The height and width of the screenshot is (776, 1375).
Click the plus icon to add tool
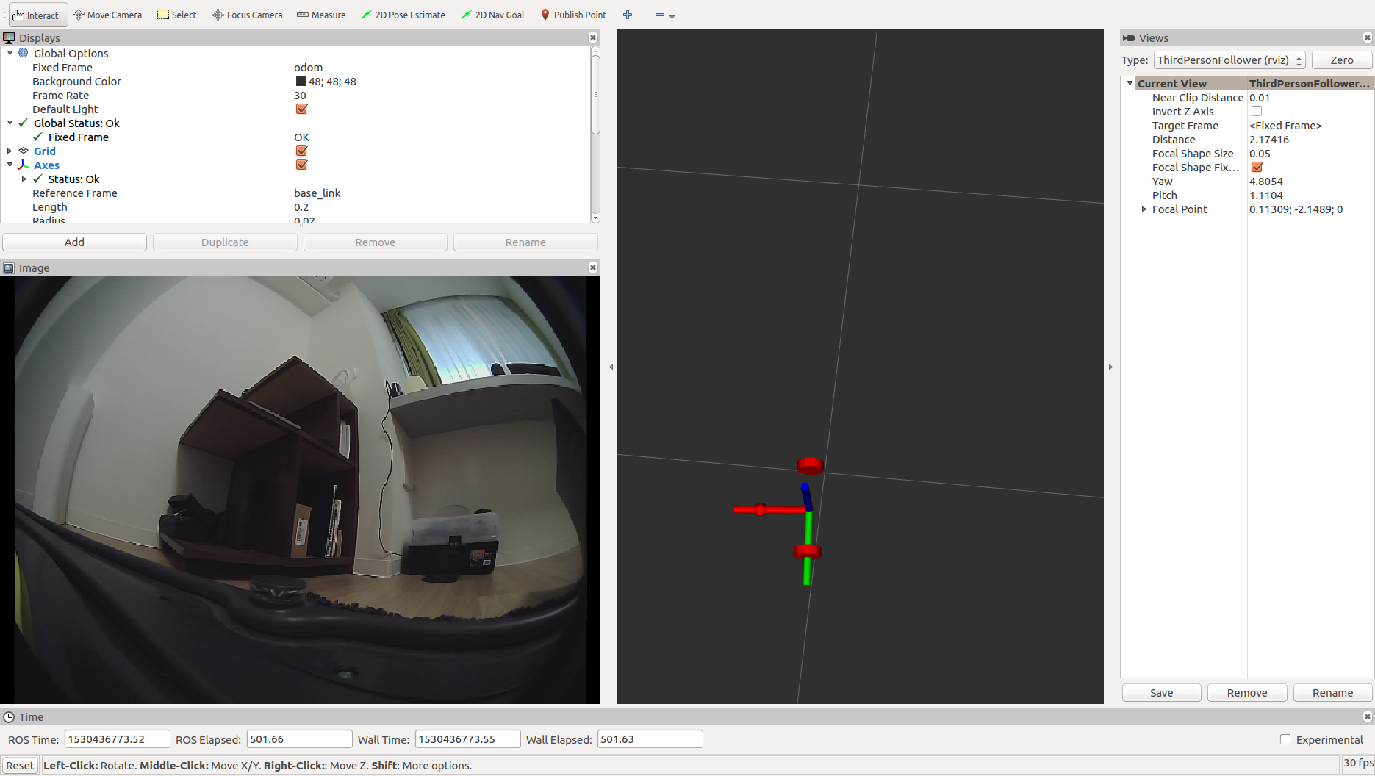(628, 15)
